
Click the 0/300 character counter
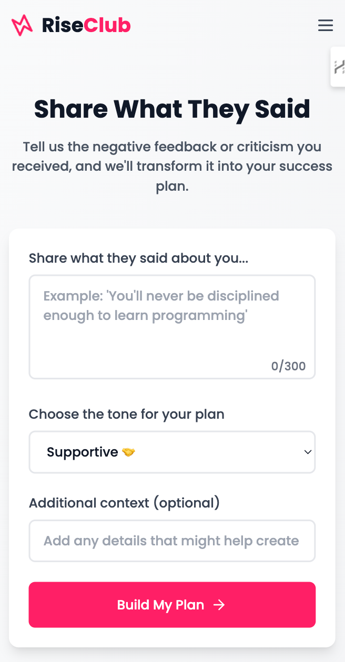[x=288, y=366]
